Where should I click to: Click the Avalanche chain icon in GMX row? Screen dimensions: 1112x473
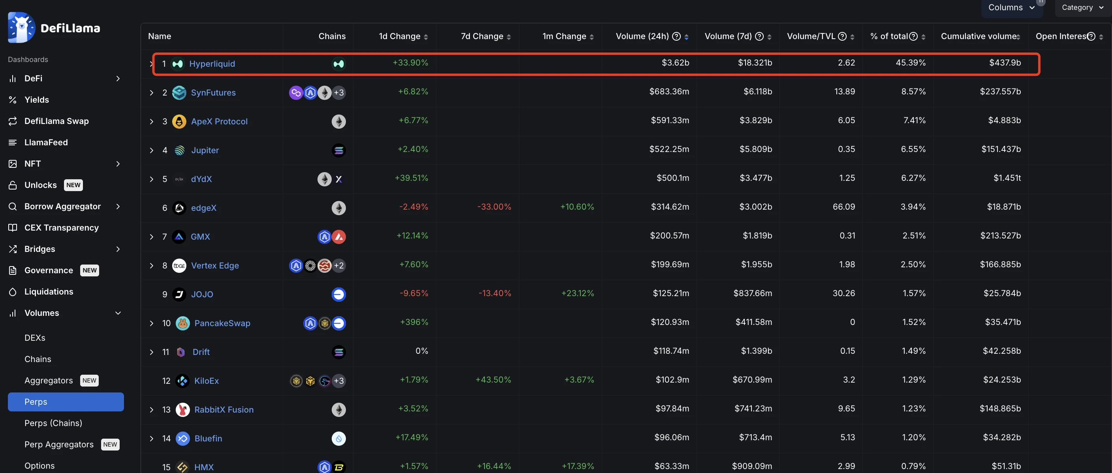[339, 236]
